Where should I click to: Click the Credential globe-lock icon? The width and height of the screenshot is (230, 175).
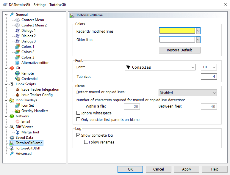point(18,79)
